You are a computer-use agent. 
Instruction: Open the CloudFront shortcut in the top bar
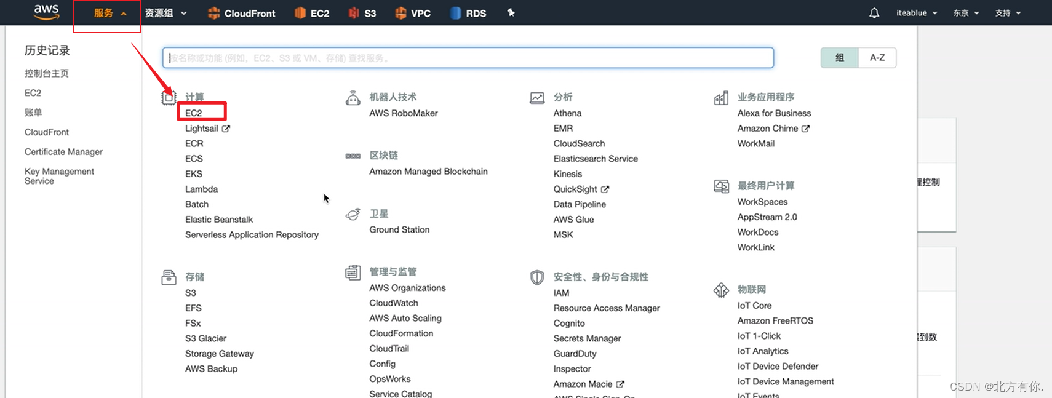tap(242, 13)
